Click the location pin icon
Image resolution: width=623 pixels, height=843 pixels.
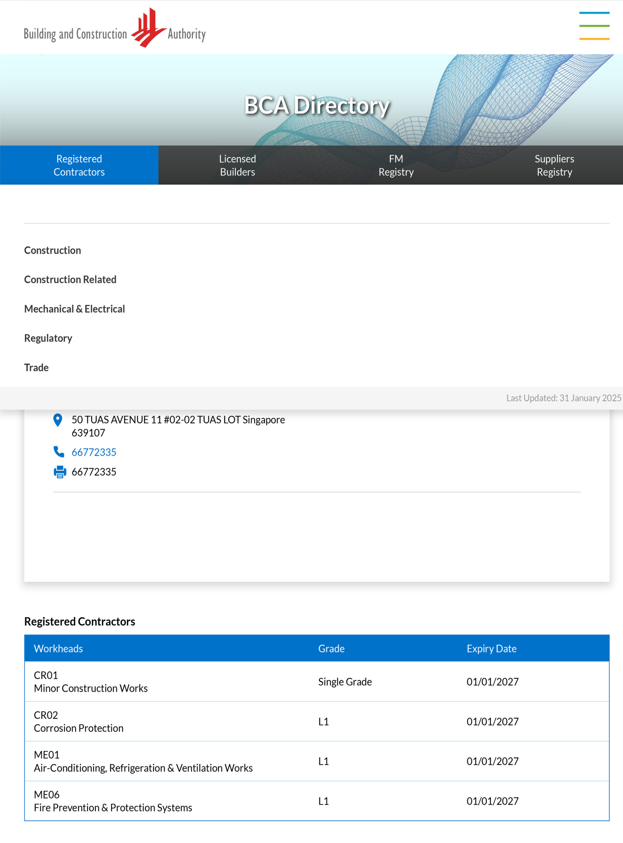pyautogui.click(x=58, y=420)
